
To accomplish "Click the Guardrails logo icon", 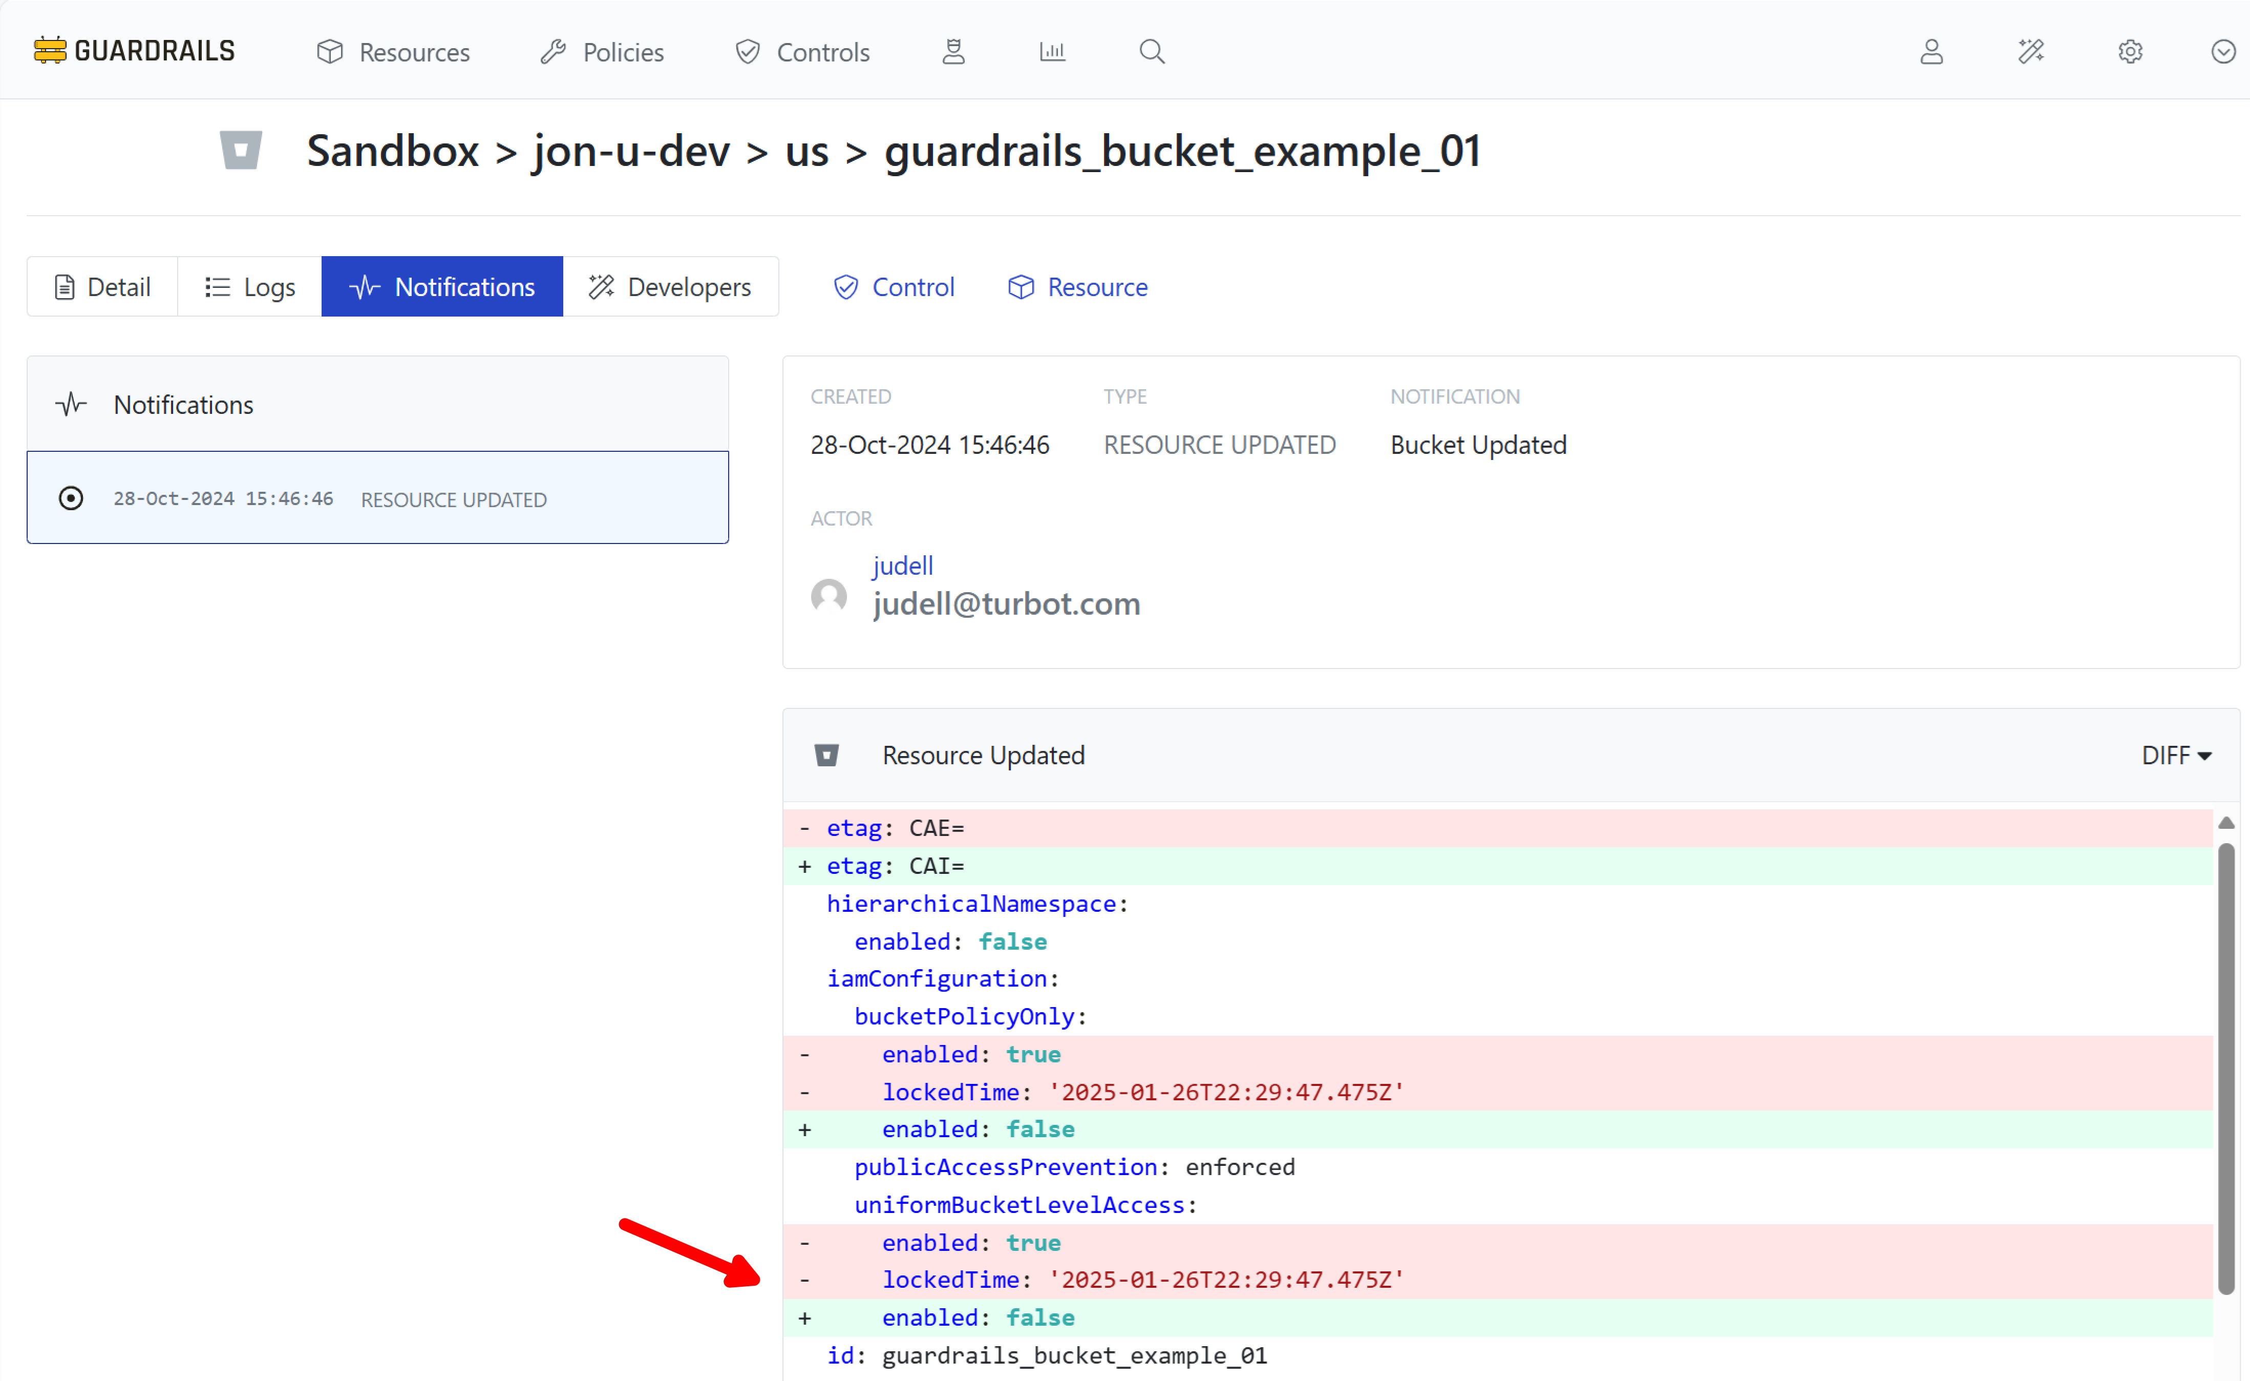I will (50, 51).
